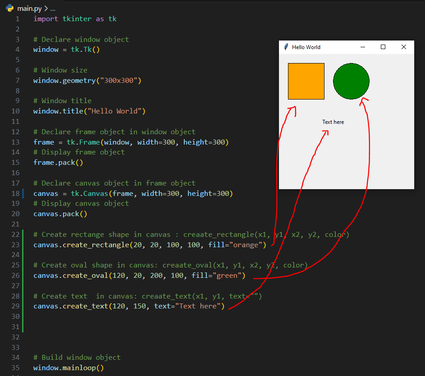Image resolution: width=425 pixels, height=376 pixels.
Task: Click the 'canvas = tk.Canvas(...)' line
Action: coord(133,194)
